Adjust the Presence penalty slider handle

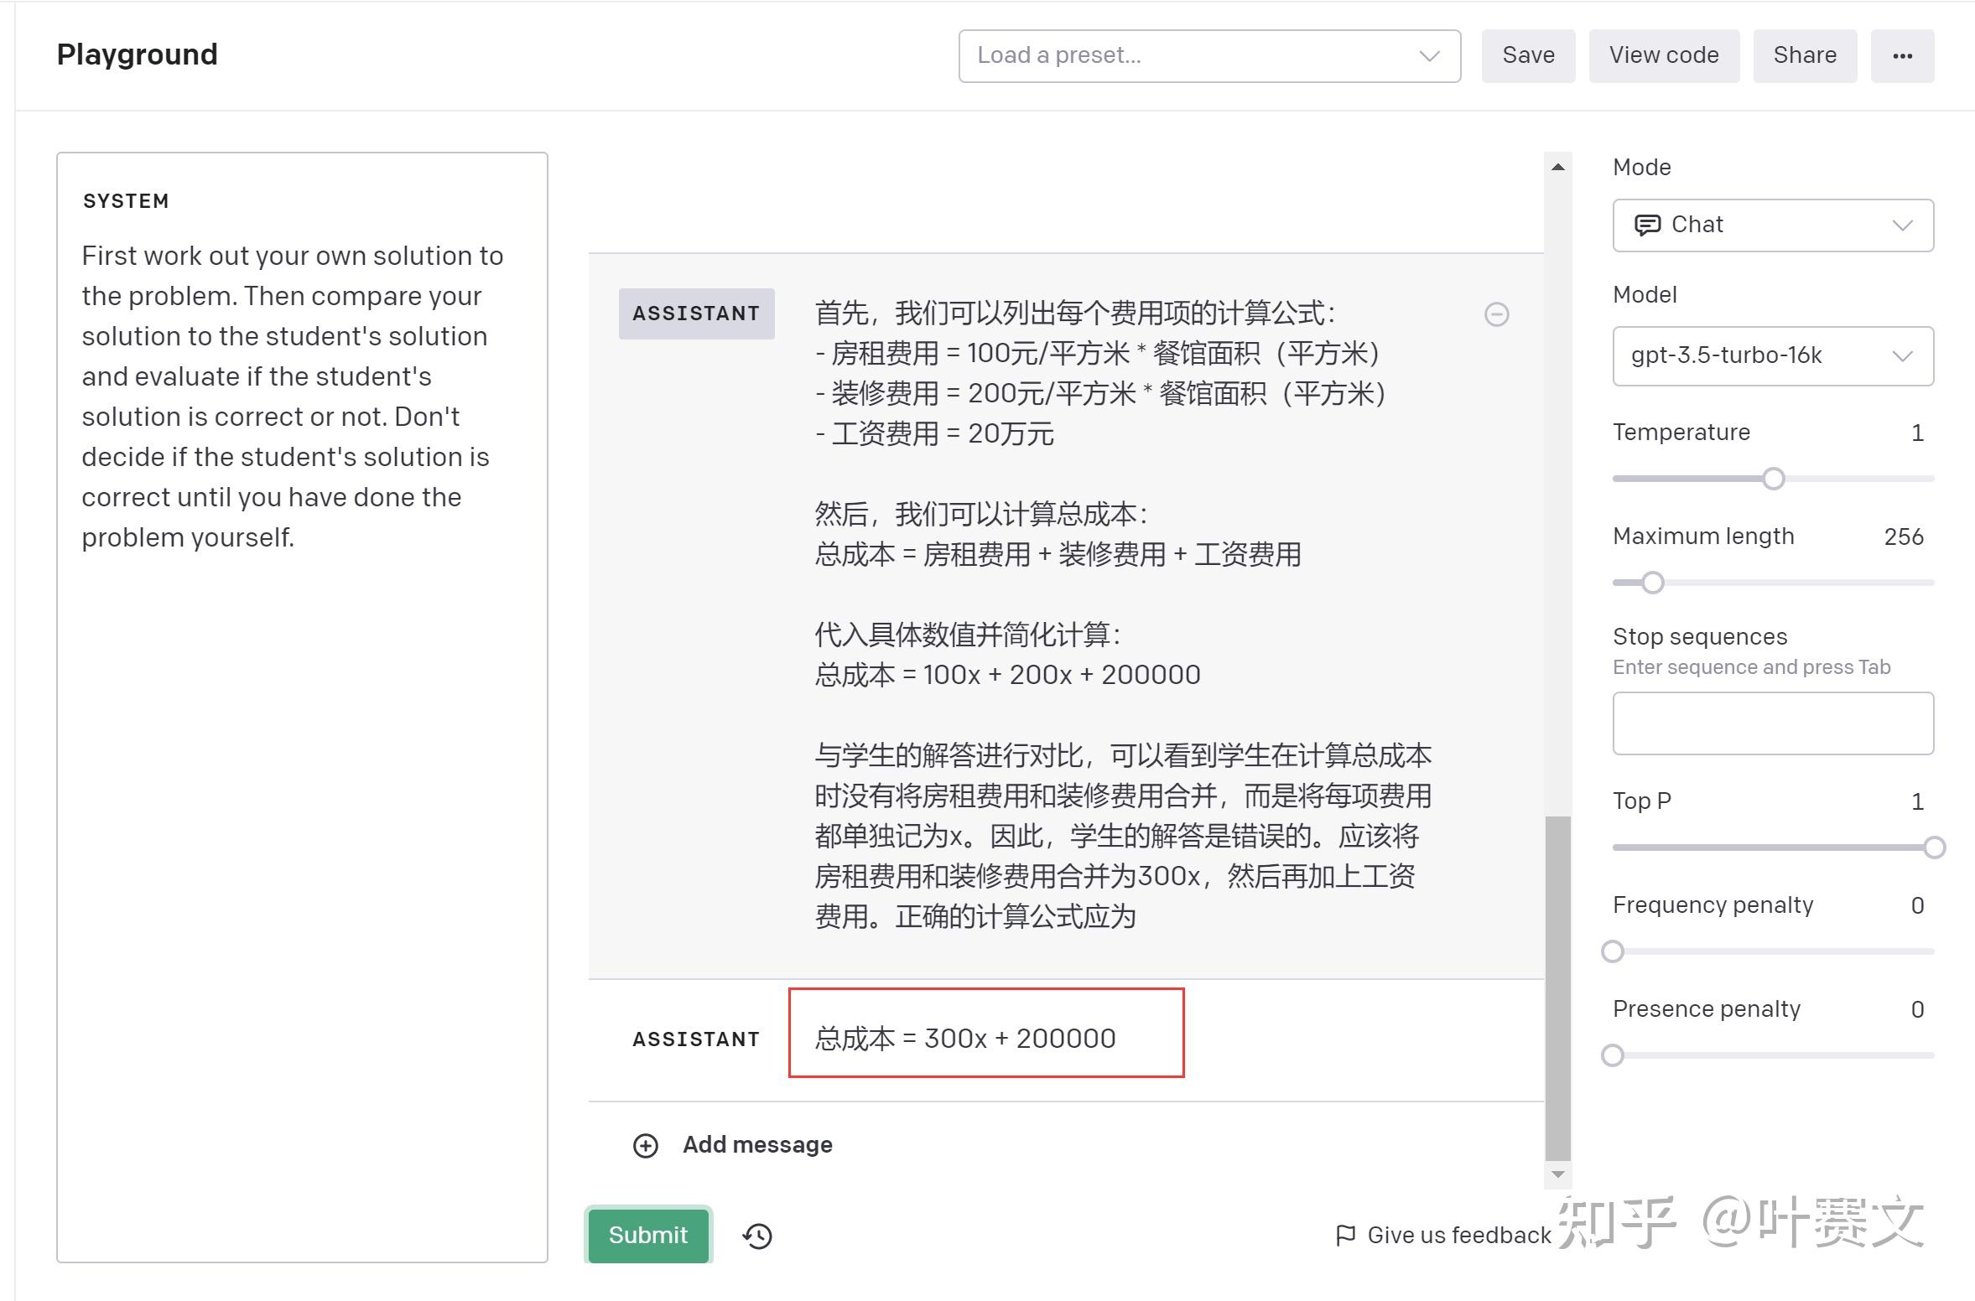[x=1613, y=1055]
